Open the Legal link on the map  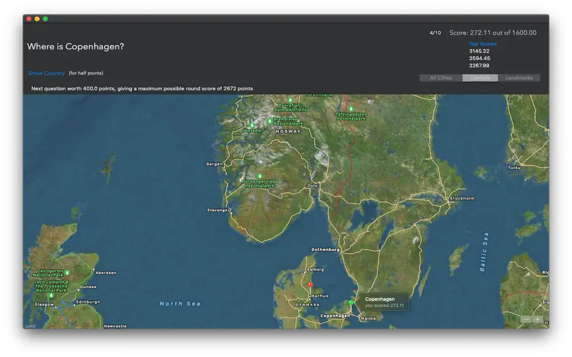tap(30, 325)
